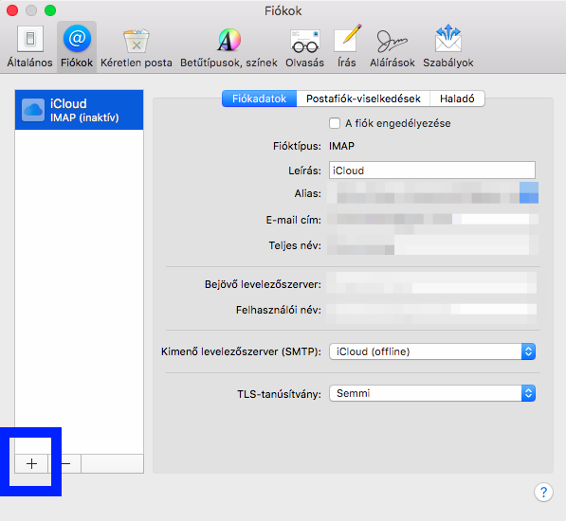Open the Olvasás viewing preferences

[304, 46]
